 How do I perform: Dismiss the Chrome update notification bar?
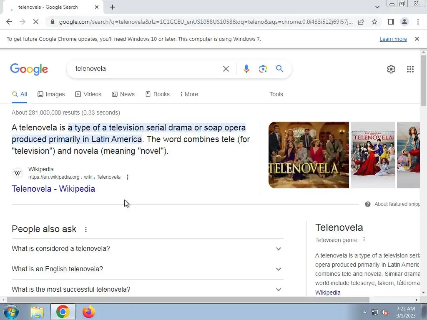(417, 39)
